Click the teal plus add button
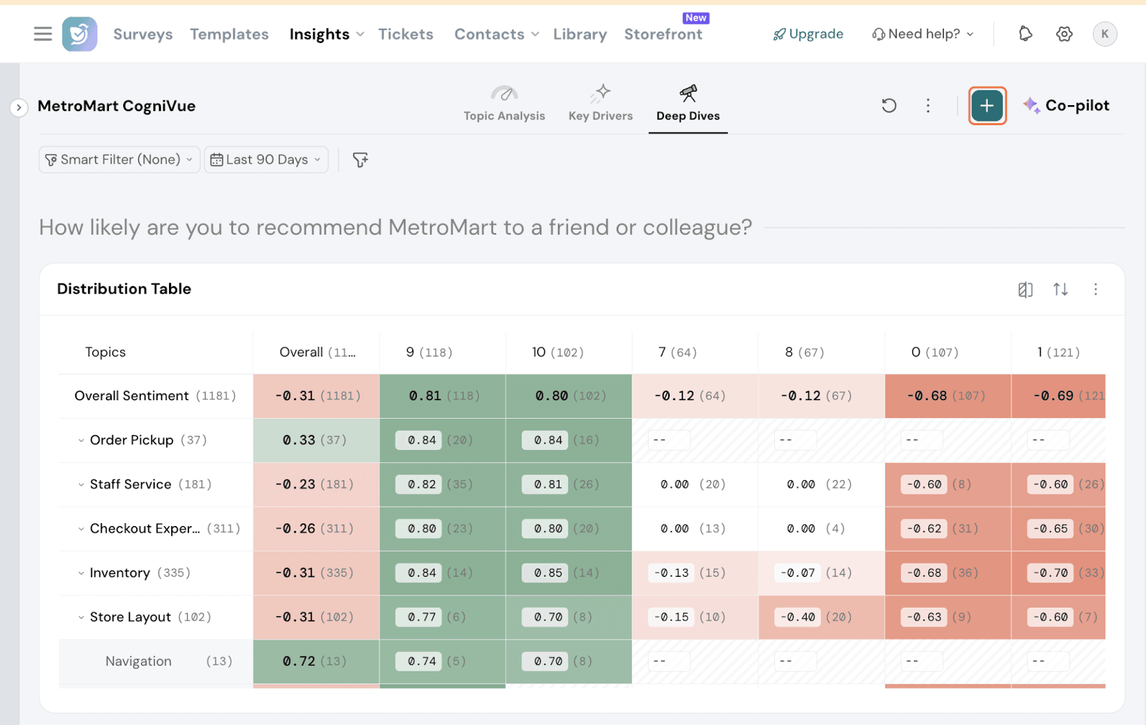 click(987, 106)
